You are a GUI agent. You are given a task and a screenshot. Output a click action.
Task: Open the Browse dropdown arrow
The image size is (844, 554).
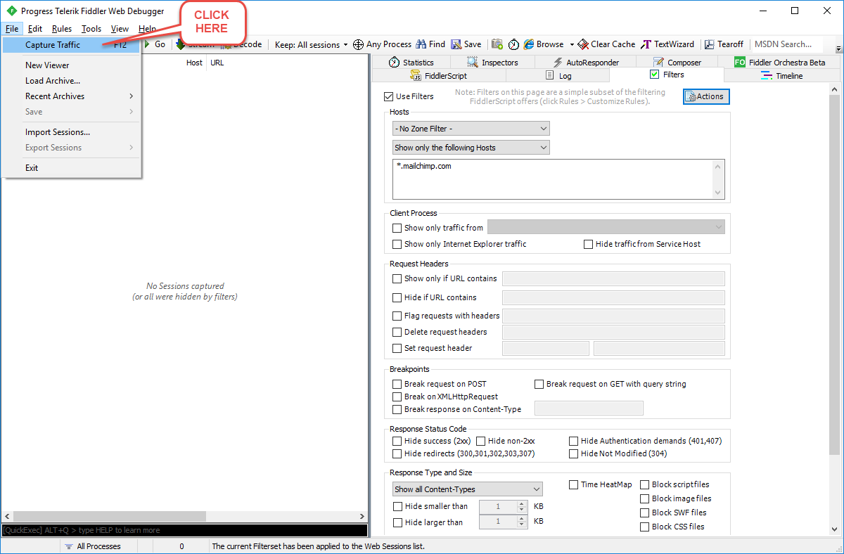click(x=572, y=44)
